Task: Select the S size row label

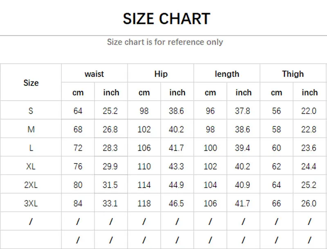Action: coord(31,111)
